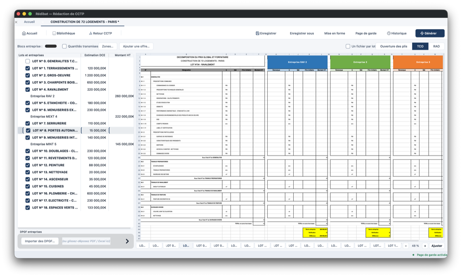Toggle LOT N° 7. SERRURERIE checkbox
This screenshot has width=462, height=277.
click(28, 123)
